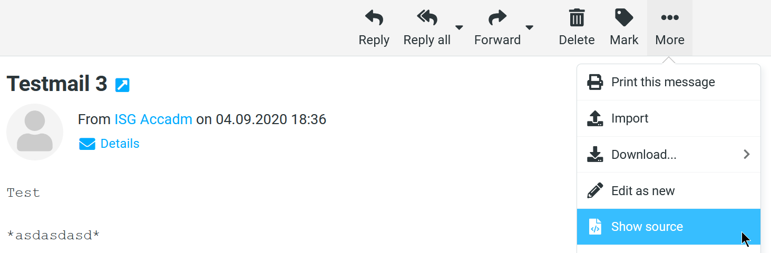The height and width of the screenshot is (253, 771).
Task: Delete message using the trash icon
Action: pyautogui.click(x=577, y=18)
